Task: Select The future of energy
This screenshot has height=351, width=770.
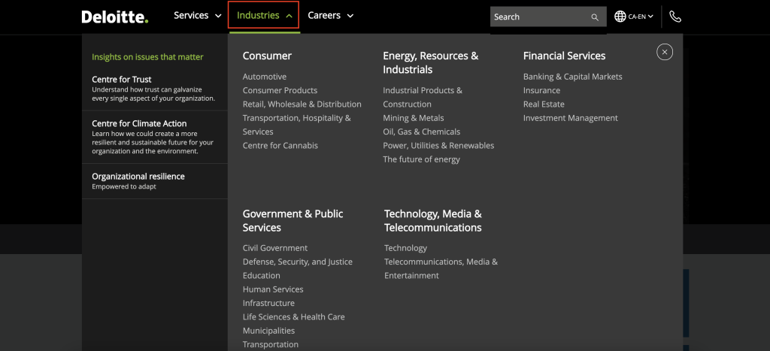Action: pos(421,159)
